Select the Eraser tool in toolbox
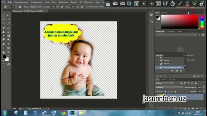Image resolution: width=207 pixels, height=116 pixels. [x=4, y=36]
